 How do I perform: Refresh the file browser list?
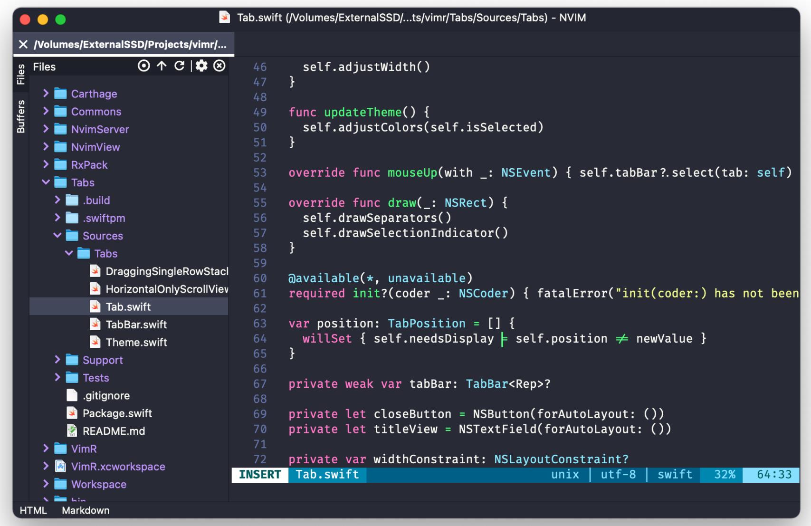[179, 66]
